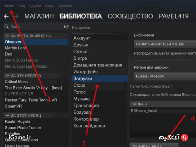Open the PAVEL419 profile tab

(x=174, y=16)
